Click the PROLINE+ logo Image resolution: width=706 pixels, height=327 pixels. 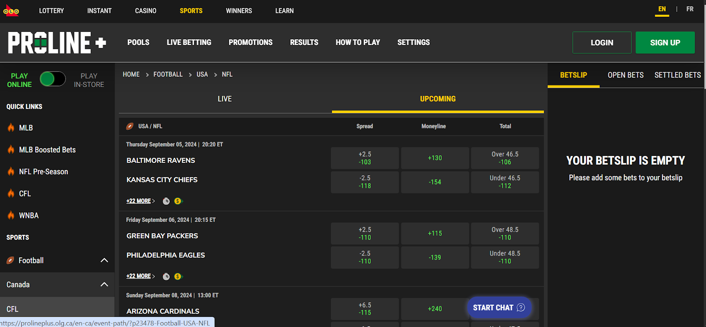(57, 42)
